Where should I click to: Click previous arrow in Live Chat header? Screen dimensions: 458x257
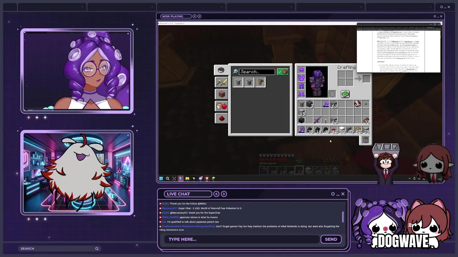(216, 194)
